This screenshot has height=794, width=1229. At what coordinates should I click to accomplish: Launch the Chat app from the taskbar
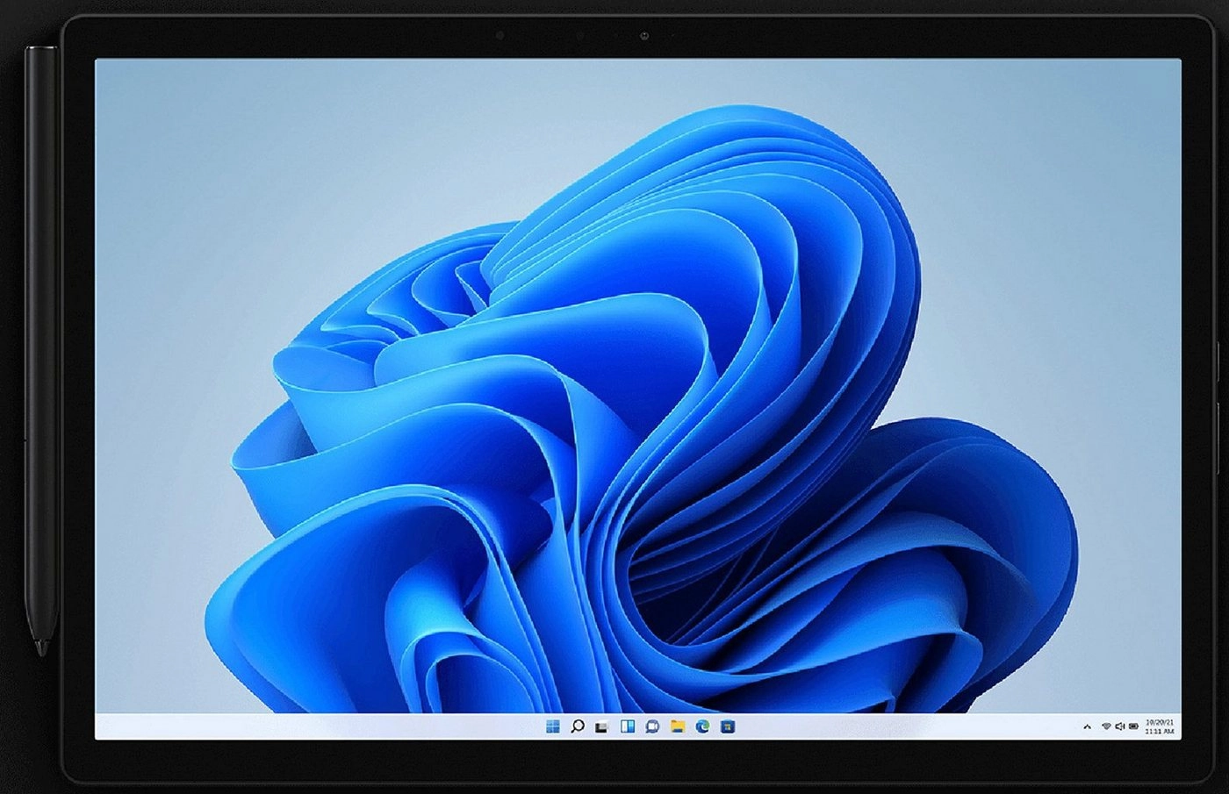pyautogui.click(x=652, y=726)
